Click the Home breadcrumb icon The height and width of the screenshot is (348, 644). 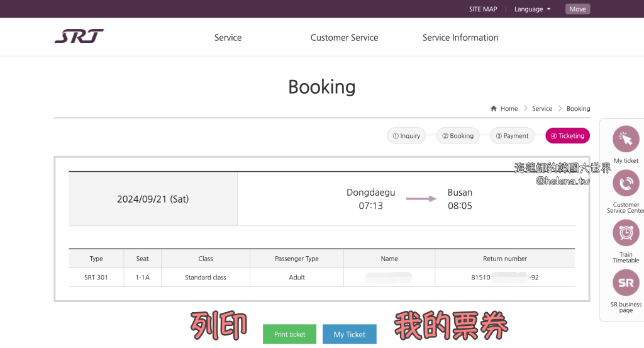point(494,108)
